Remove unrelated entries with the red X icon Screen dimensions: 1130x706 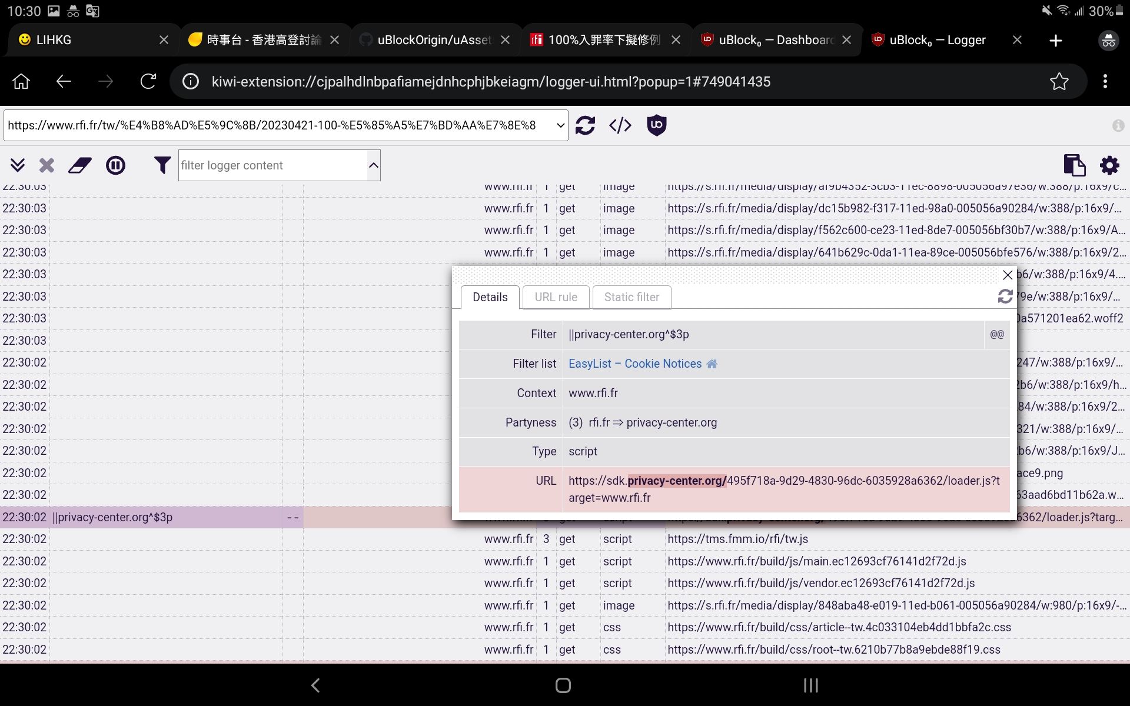point(46,165)
